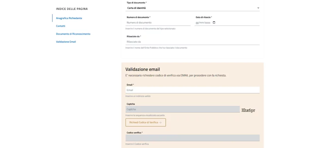Click hint text Inserire un indirizzo valido
The width and height of the screenshot is (312, 148).
[x=138, y=96]
